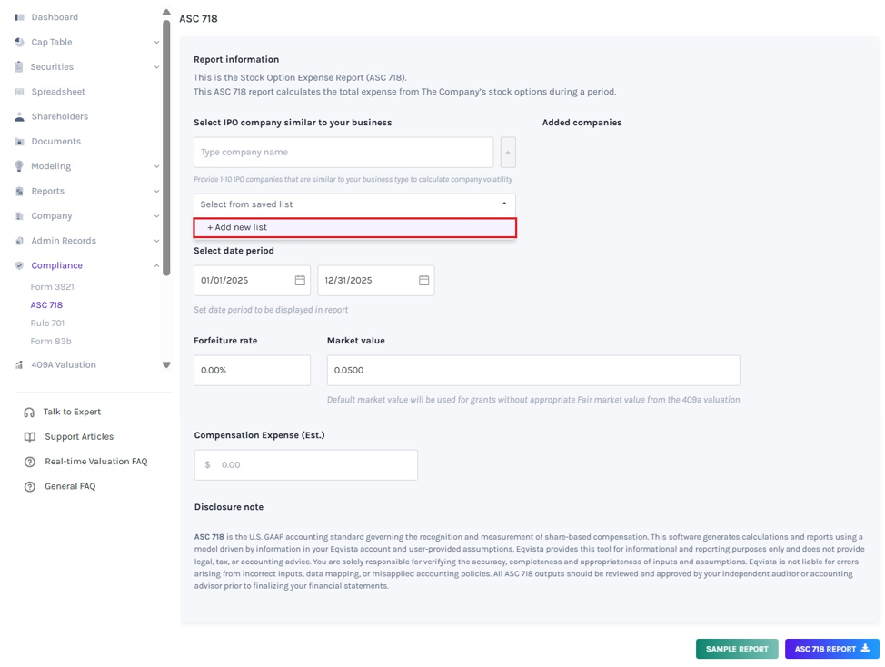Screen dimensions: 885x667
Task: Click the Real-time Valuation FAQ question icon
Action: click(x=30, y=462)
